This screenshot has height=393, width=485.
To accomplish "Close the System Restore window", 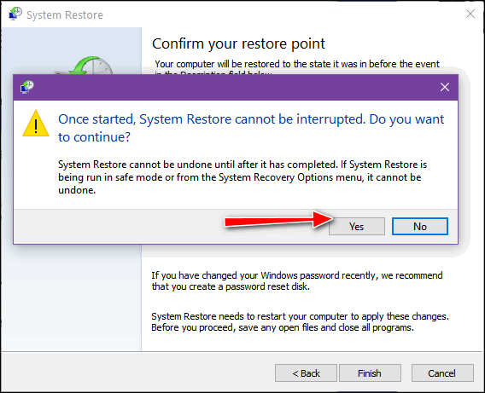I will point(470,14).
